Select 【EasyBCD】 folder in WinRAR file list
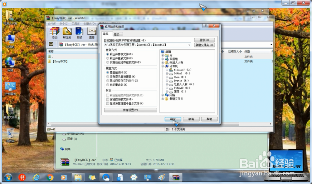This screenshot has height=184, width=312. [60, 61]
